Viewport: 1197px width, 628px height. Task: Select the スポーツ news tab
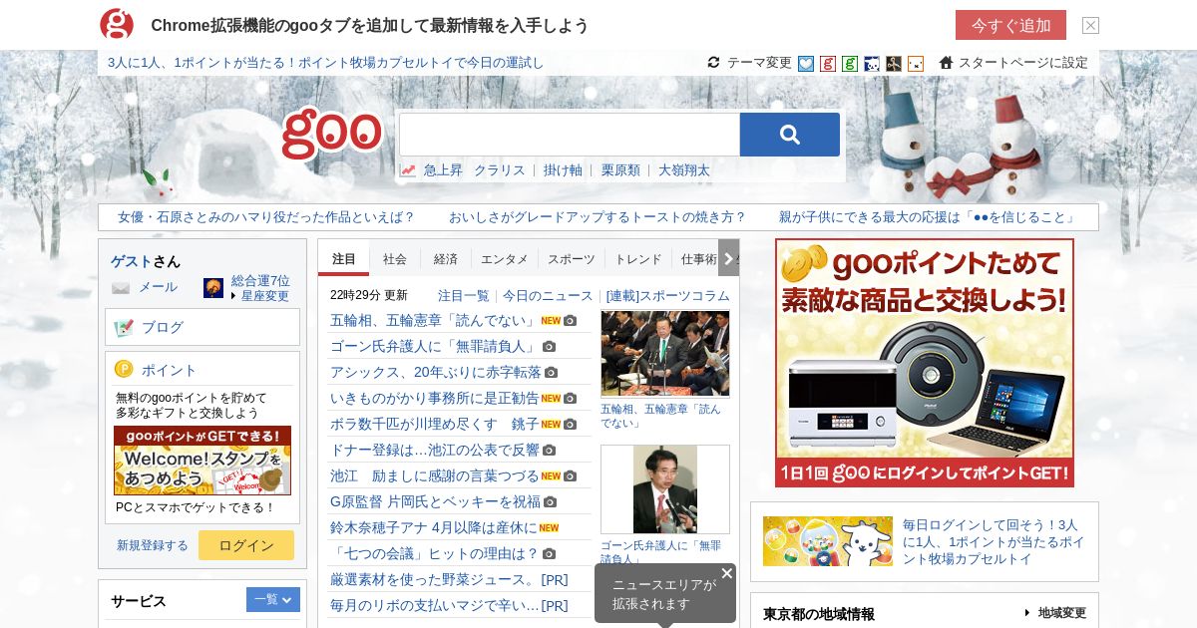coord(572,259)
